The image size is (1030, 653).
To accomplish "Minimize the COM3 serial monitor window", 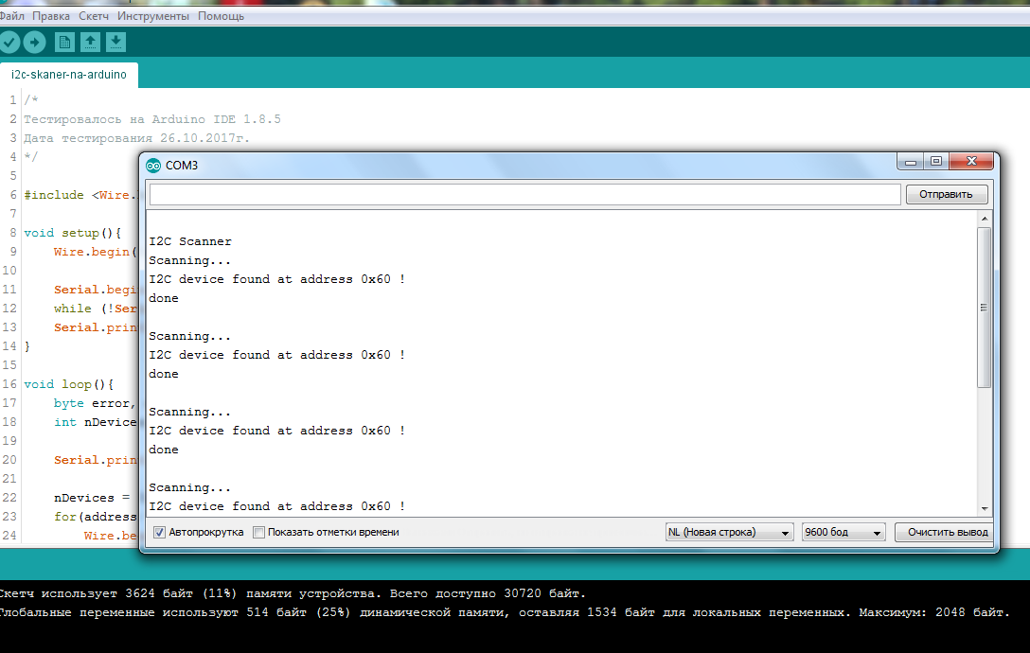I will pos(911,162).
